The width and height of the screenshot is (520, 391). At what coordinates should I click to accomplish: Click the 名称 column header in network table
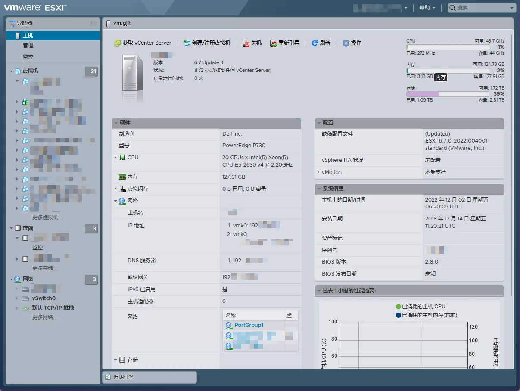coord(253,316)
